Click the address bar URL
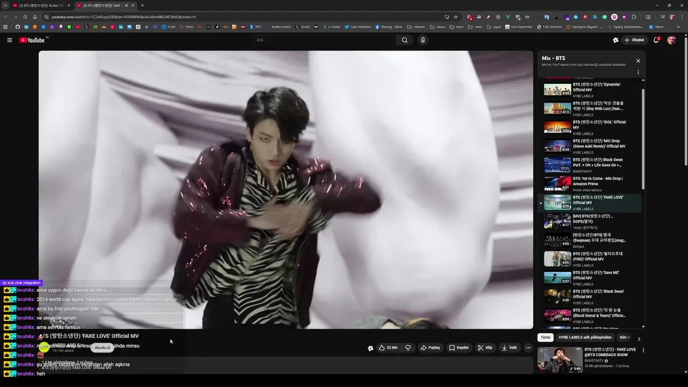The height and width of the screenshot is (387, 688). [124, 17]
